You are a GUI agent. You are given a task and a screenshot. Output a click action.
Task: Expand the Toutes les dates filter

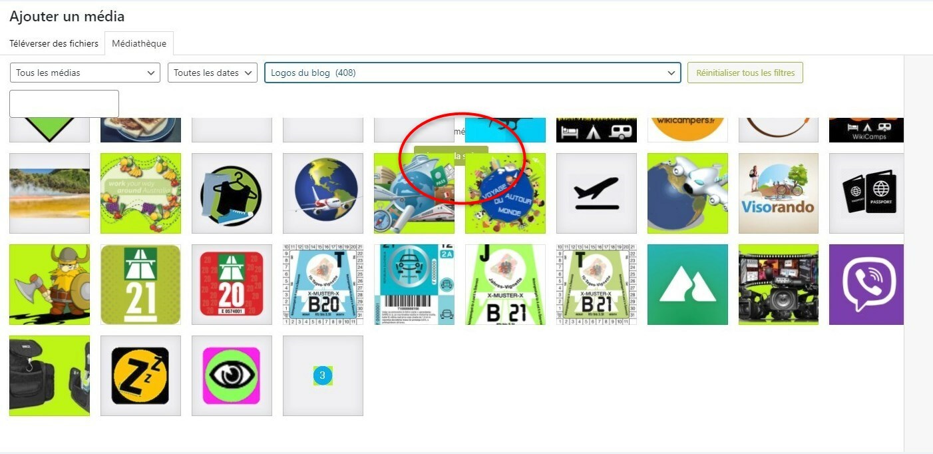tap(212, 73)
